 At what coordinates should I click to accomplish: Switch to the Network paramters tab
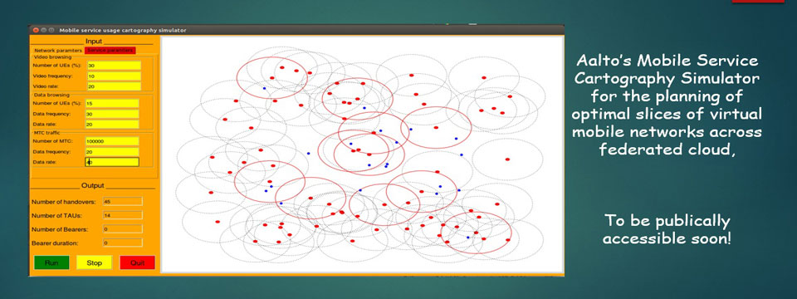57,51
